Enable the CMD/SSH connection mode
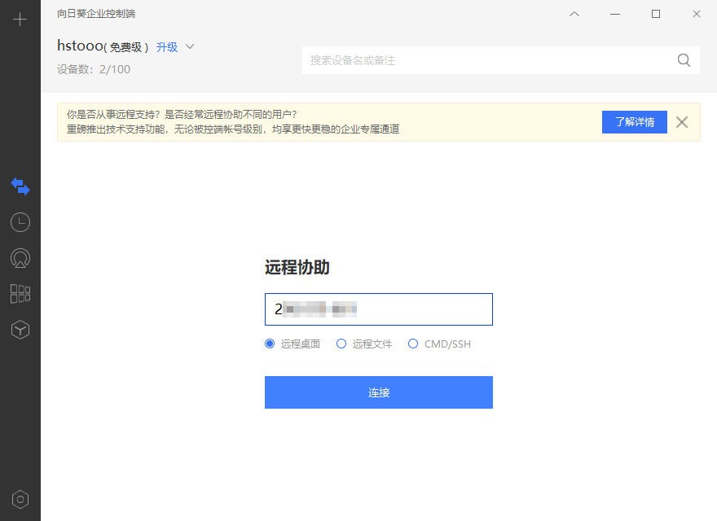This screenshot has height=521, width=717. [413, 344]
